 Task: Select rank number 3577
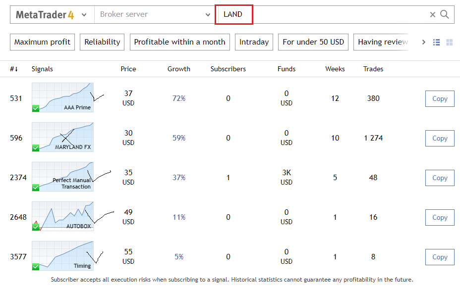[18, 257]
